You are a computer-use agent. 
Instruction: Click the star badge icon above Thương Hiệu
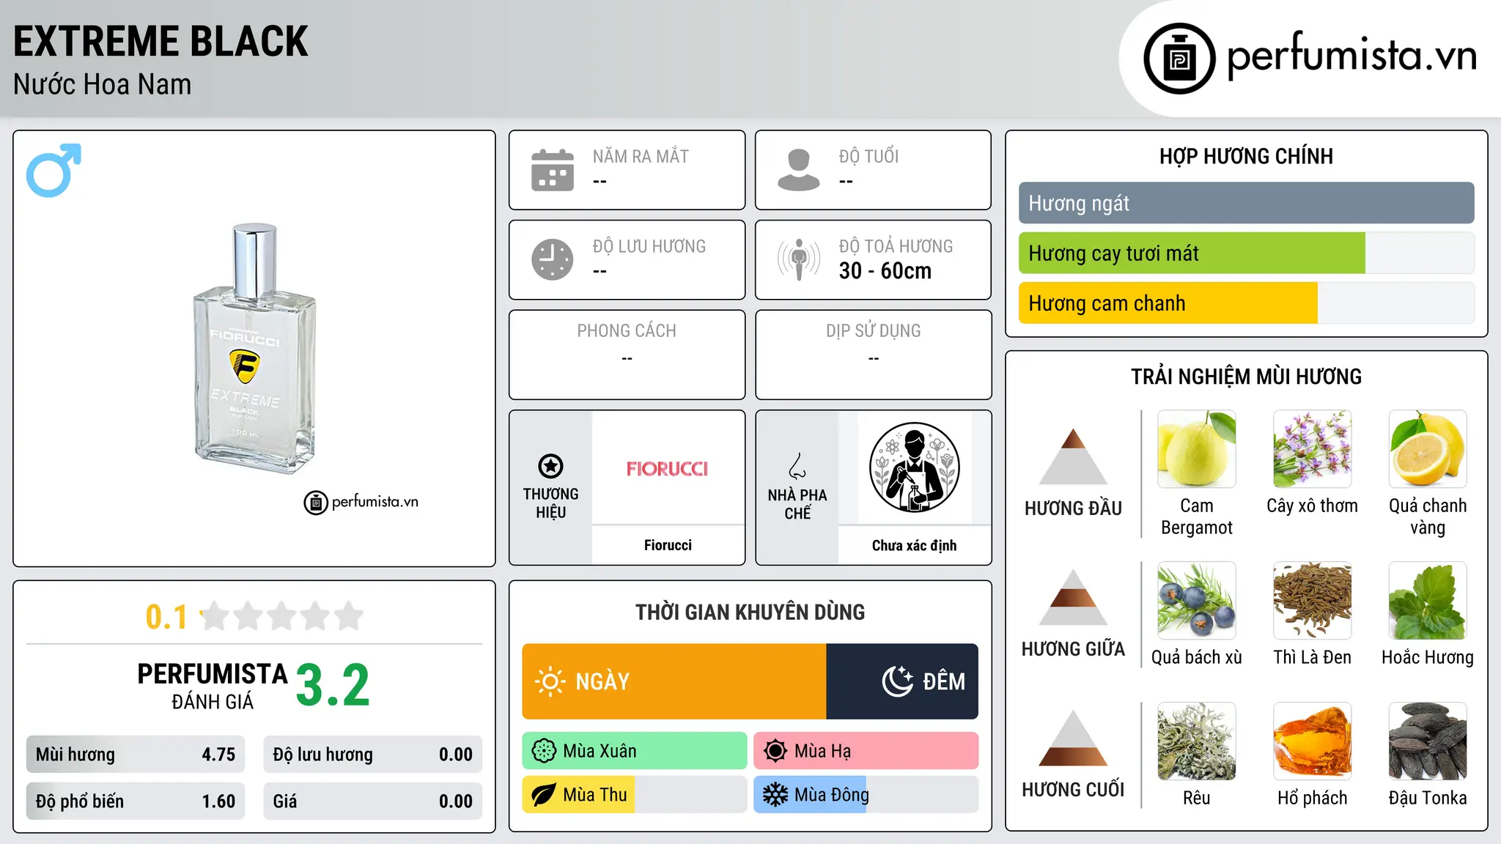(x=550, y=466)
